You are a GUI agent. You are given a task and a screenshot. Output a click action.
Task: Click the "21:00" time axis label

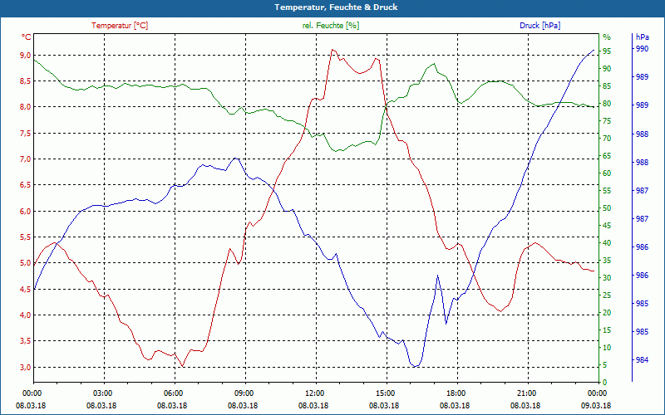point(527,393)
